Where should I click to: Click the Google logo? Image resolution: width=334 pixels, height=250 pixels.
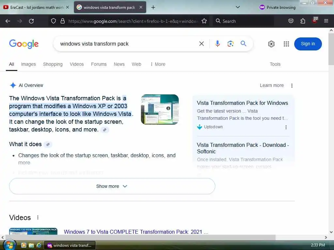[x=24, y=44]
